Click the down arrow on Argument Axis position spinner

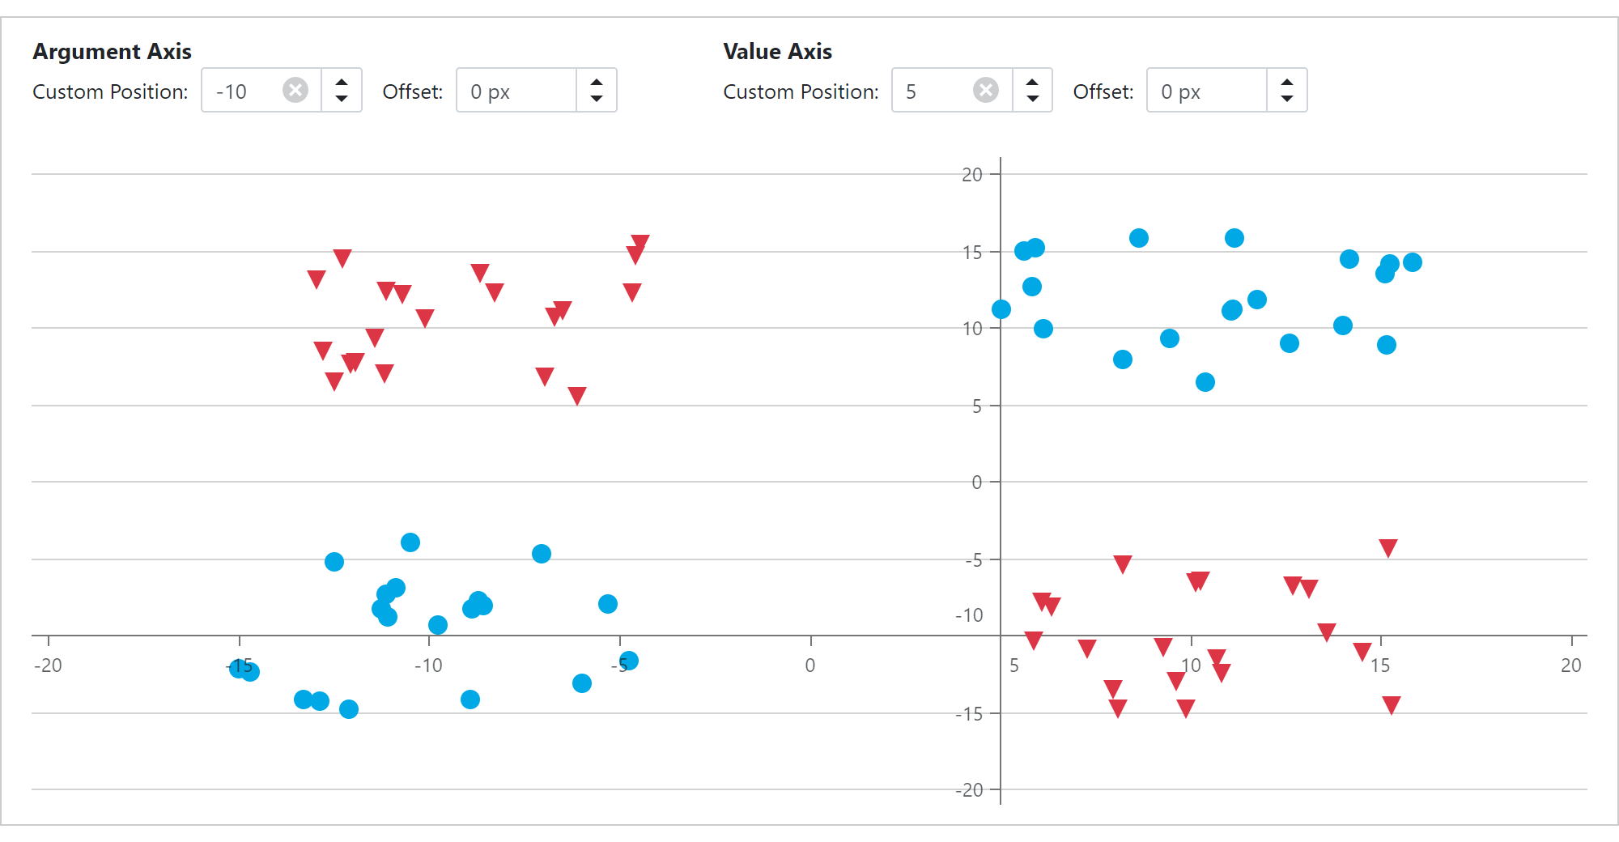click(x=342, y=100)
